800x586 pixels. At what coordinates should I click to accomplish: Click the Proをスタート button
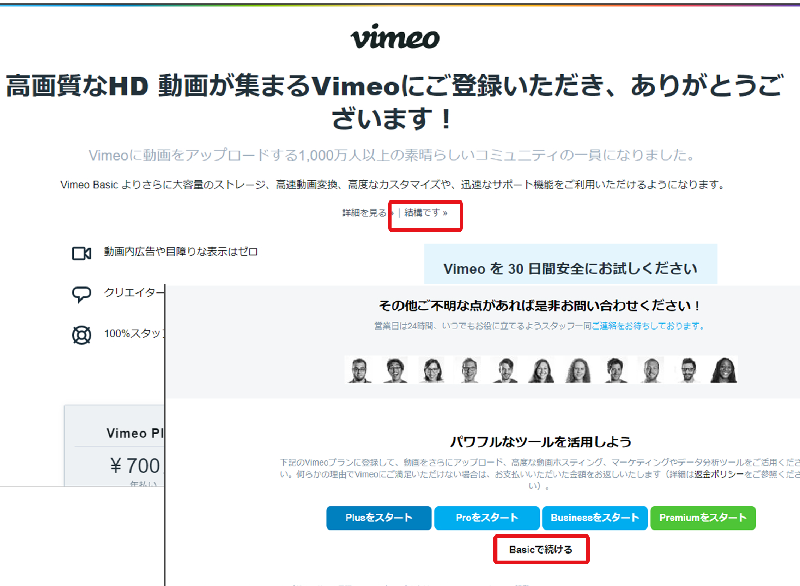pos(487,518)
